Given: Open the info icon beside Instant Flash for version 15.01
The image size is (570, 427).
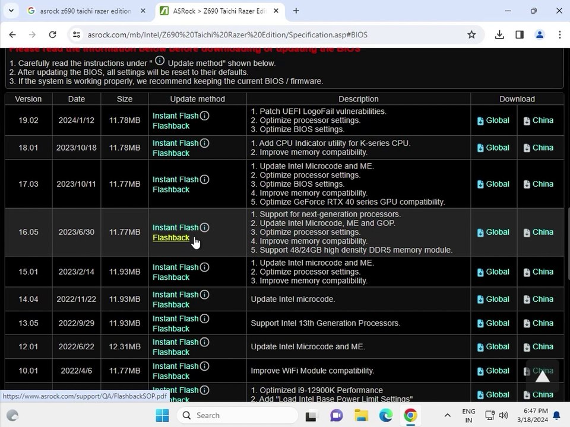Looking at the screenshot, I should [x=205, y=267].
